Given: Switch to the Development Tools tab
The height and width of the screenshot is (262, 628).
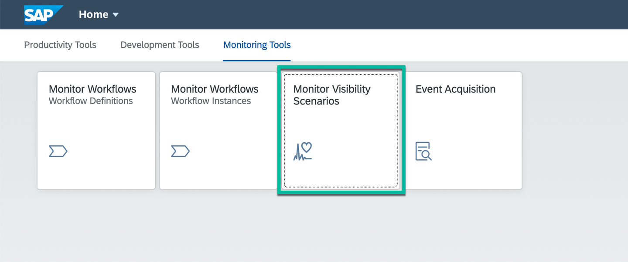Looking at the screenshot, I should coord(160,45).
